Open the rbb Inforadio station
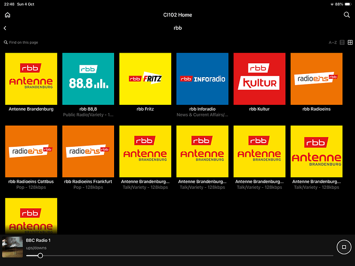The width and height of the screenshot is (355, 266). [x=202, y=79]
